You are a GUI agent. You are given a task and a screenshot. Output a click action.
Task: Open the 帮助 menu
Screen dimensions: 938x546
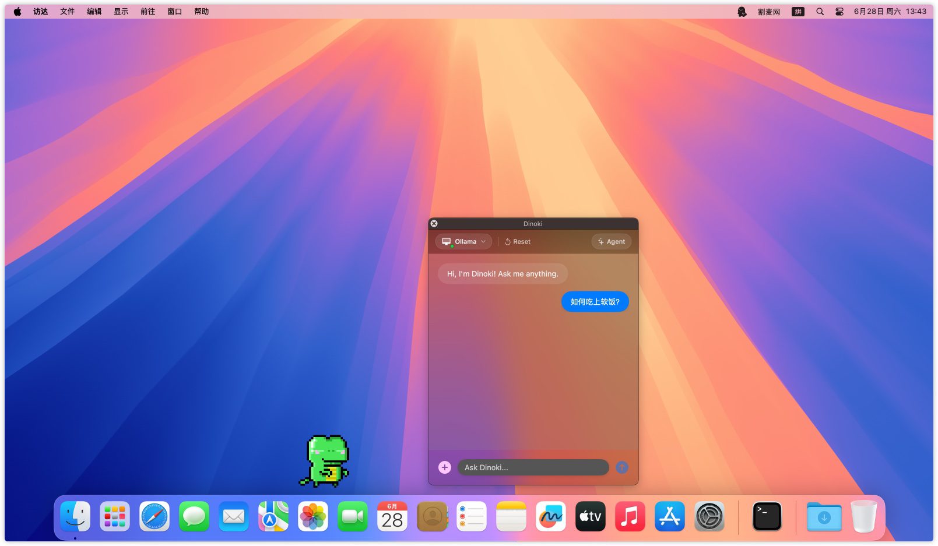[202, 12]
